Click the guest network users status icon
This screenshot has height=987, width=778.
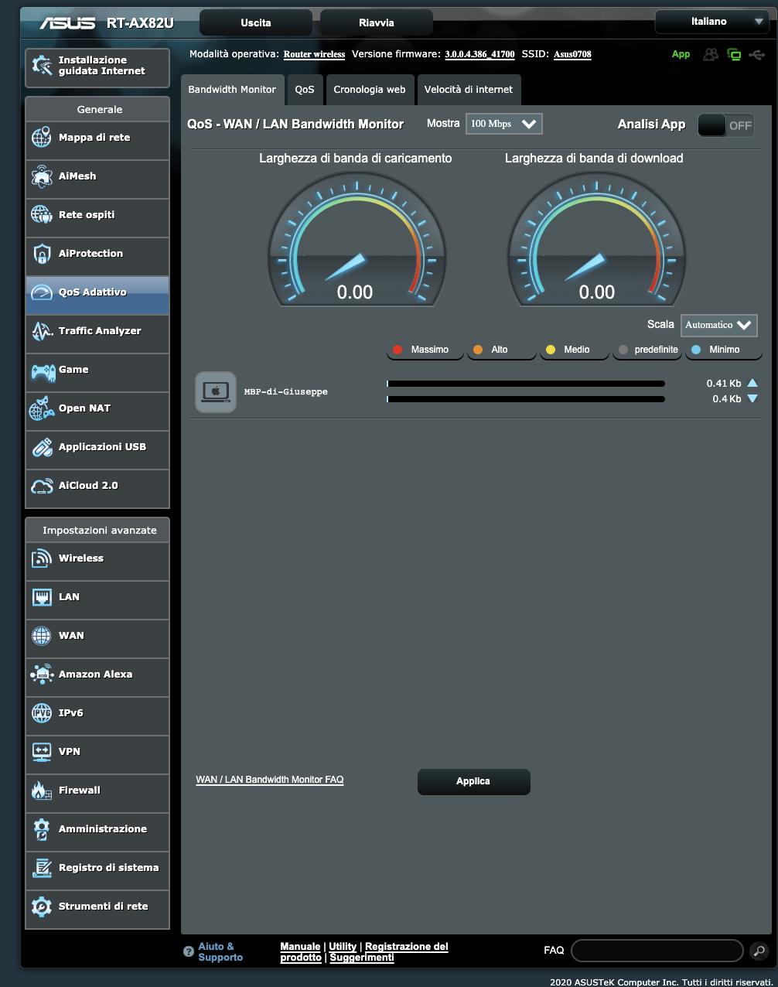tap(711, 54)
